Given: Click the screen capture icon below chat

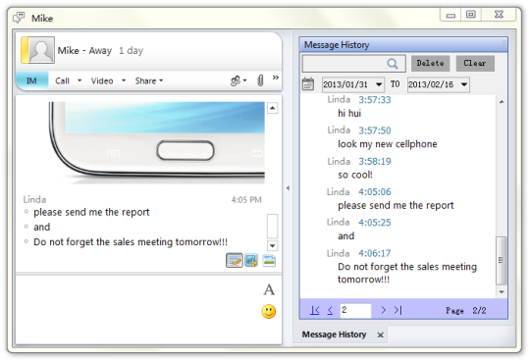Looking at the screenshot, I should (251, 260).
